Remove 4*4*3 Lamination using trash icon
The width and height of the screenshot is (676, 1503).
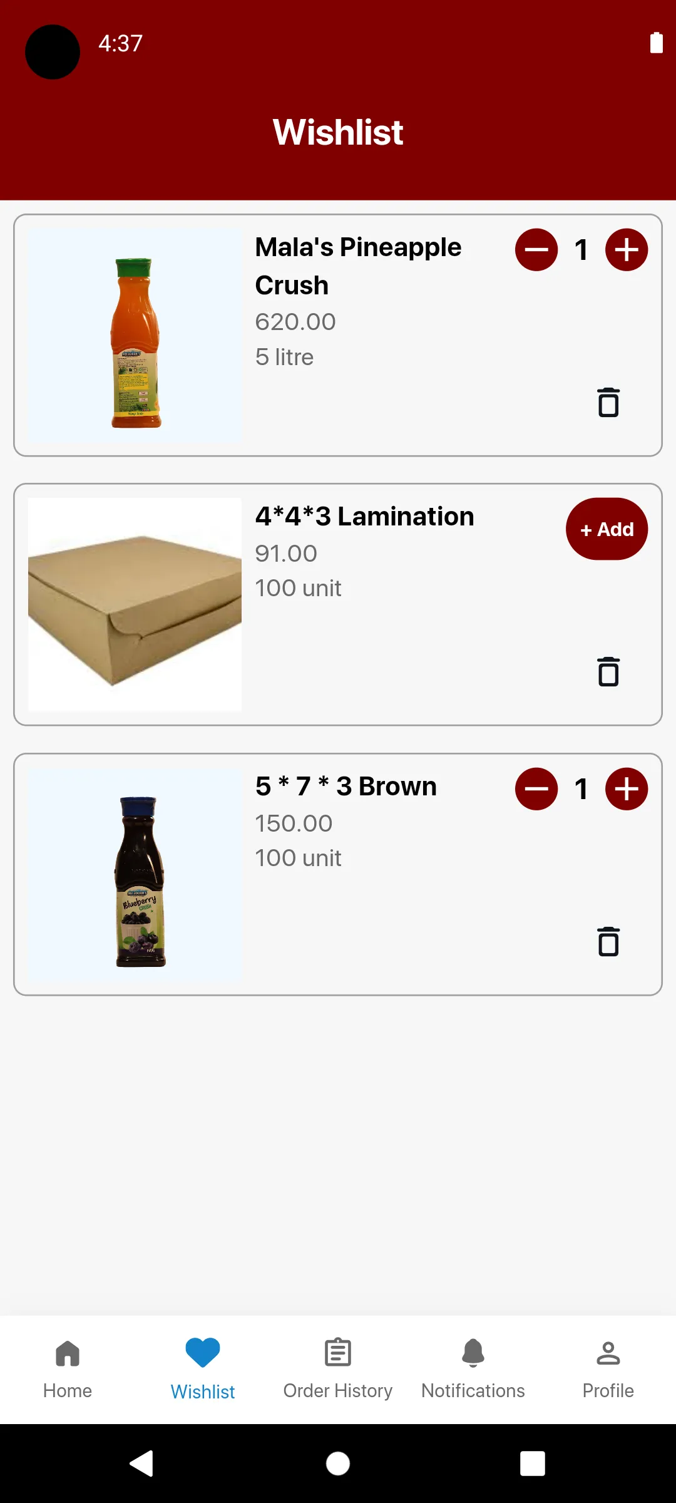(608, 672)
